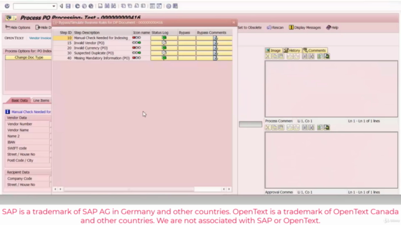Click Bypass cell for Suspected Duplicate row
Viewport: 401px width, 225px height.
coord(187,53)
